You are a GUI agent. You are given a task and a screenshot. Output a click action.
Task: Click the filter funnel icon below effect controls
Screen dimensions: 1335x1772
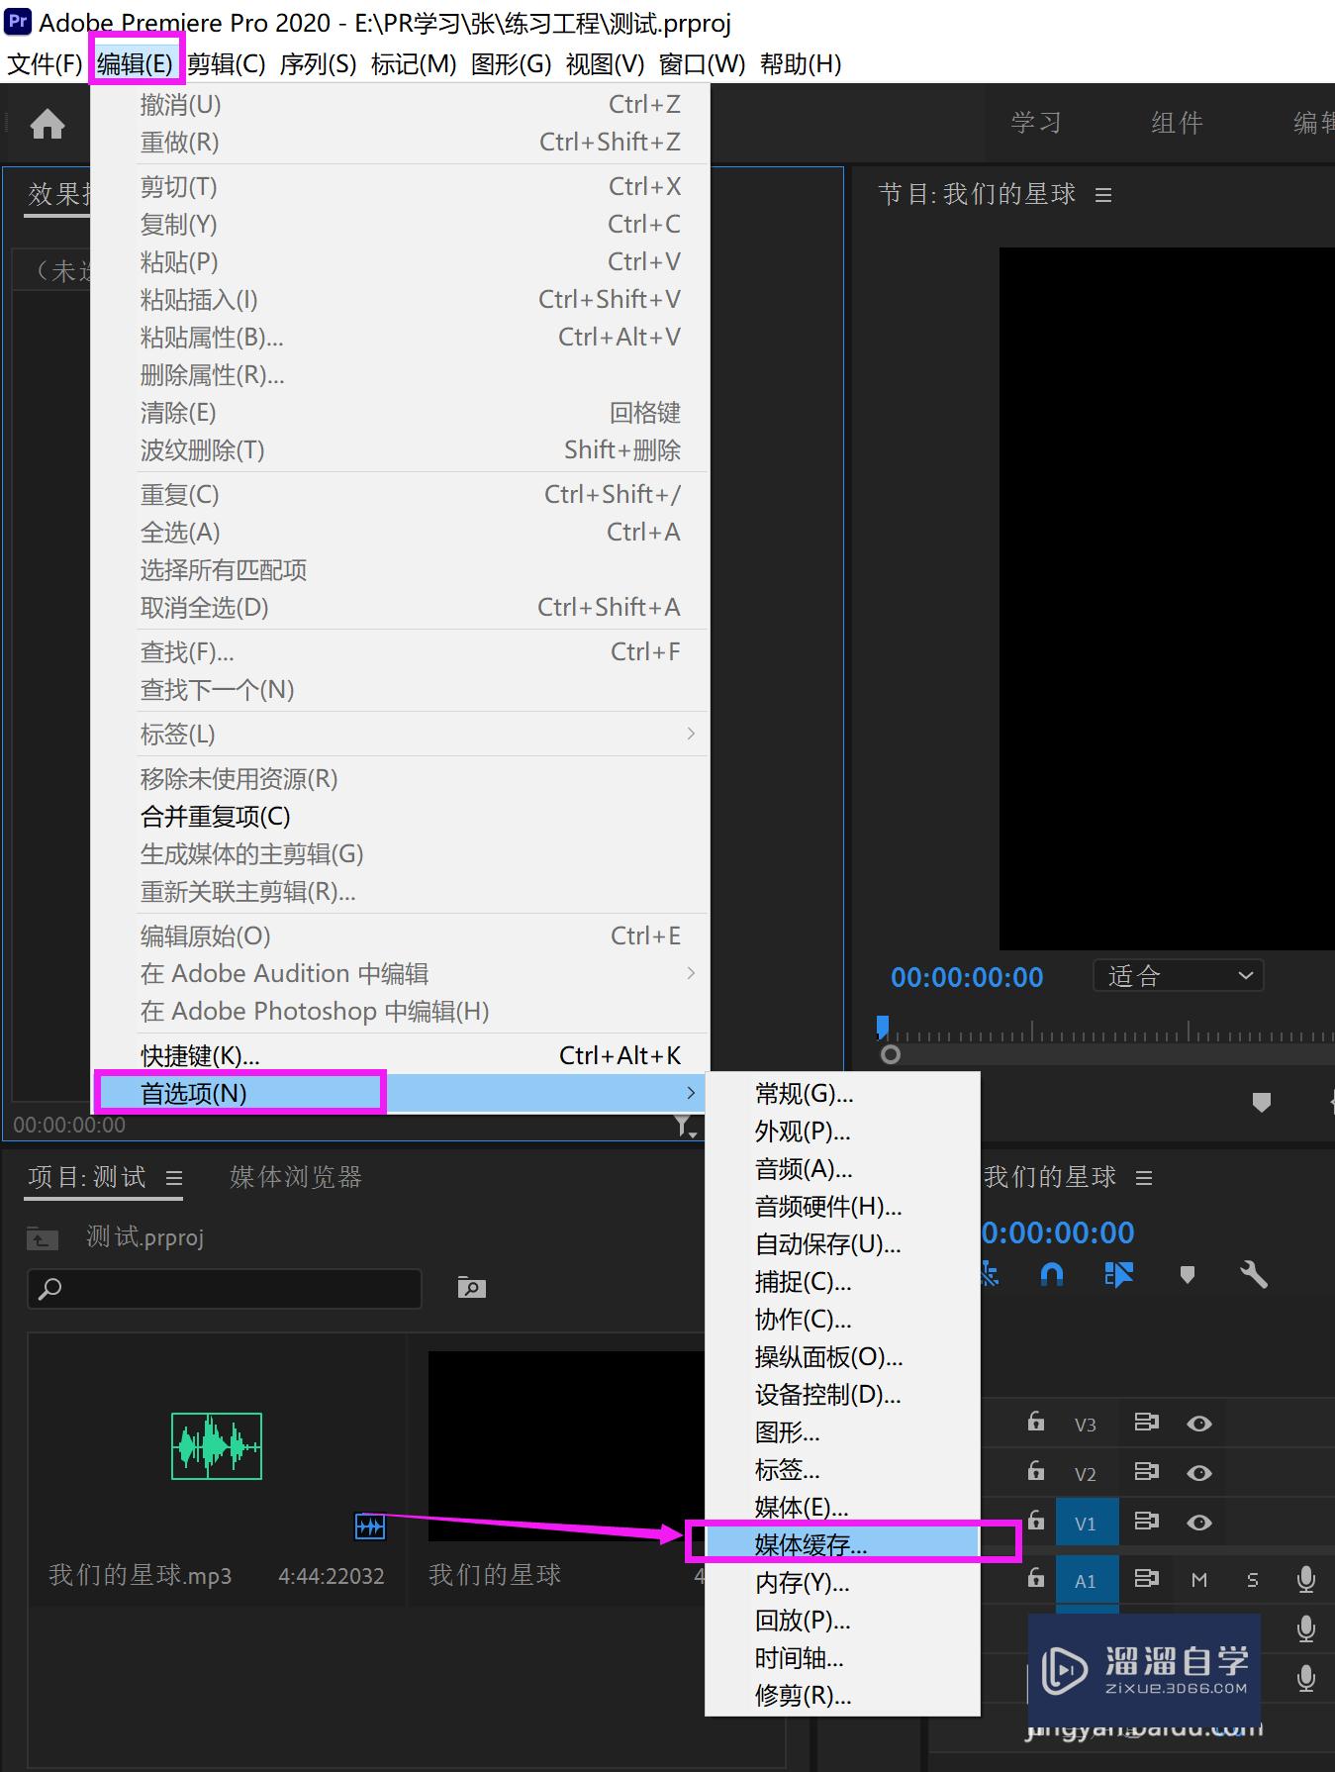pyautogui.click(x=685, y=1126)
